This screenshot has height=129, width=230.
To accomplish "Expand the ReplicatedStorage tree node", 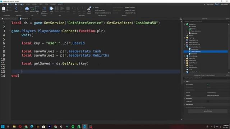I will [185, 44].
